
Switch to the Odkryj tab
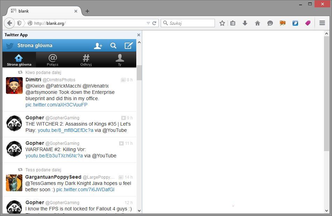[86, 60]
